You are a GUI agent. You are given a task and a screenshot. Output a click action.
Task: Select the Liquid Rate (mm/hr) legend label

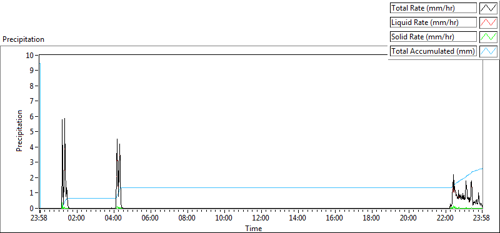click(x=433, y=22)
